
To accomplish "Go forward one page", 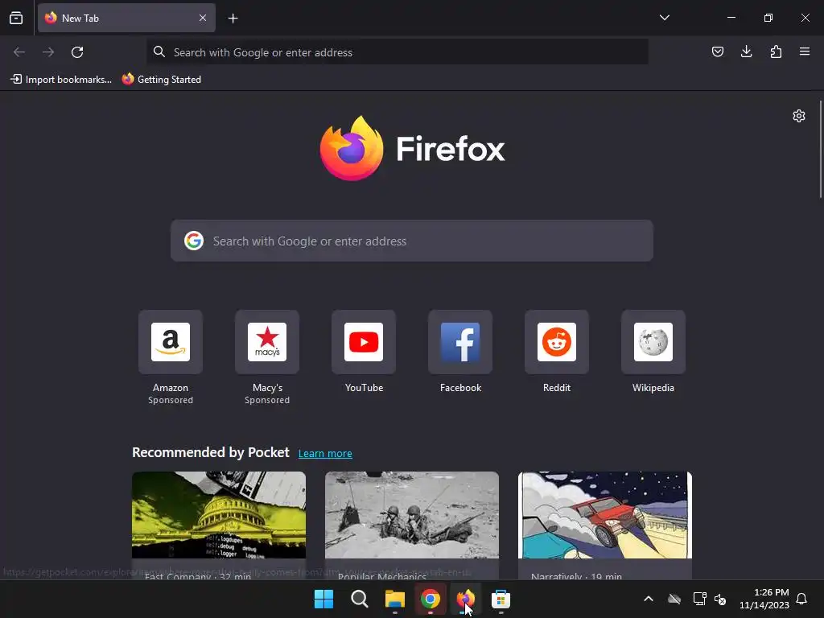I will pos(48,52).
